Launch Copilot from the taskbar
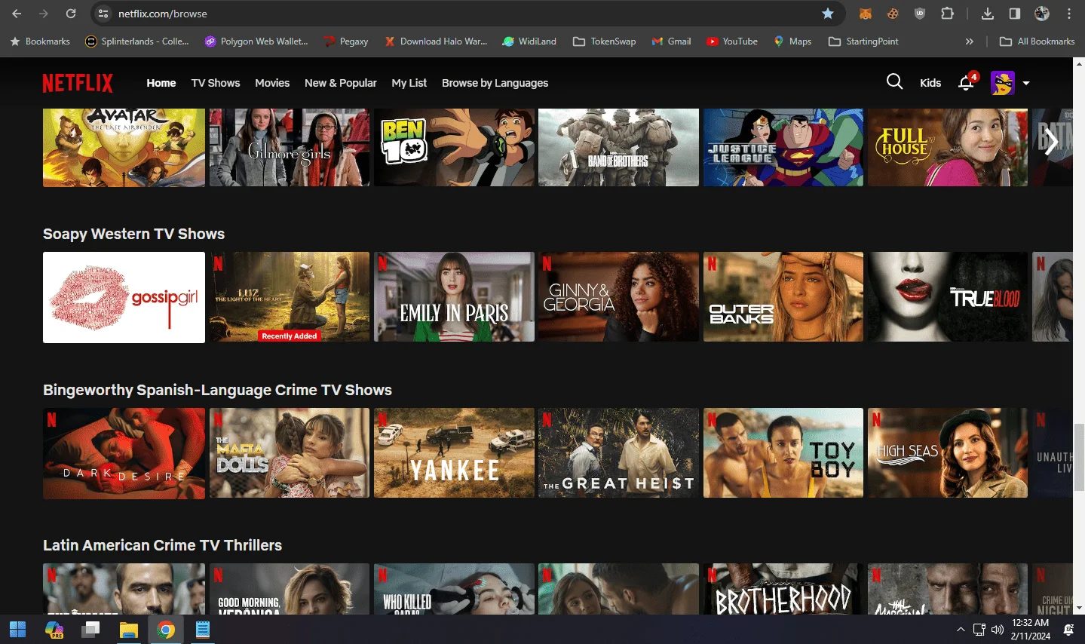 pyautogui.click(x=54, y=630)
